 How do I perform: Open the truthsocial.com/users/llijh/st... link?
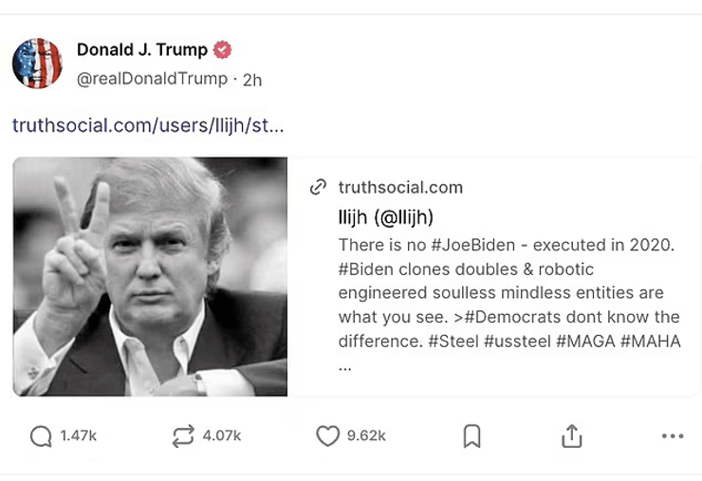(x=148, y=125)
